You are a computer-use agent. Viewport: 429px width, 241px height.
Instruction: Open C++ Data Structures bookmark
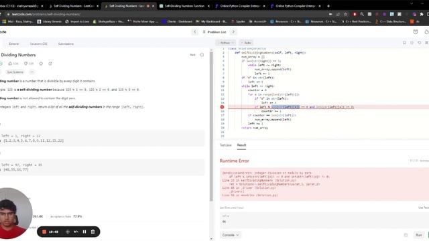coord(390,21)
